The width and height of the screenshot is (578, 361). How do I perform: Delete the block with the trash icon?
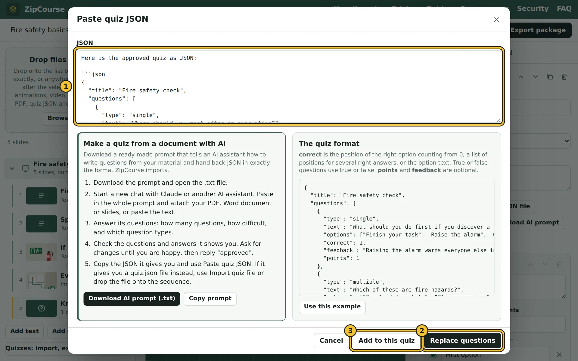[x=564, y=77]
